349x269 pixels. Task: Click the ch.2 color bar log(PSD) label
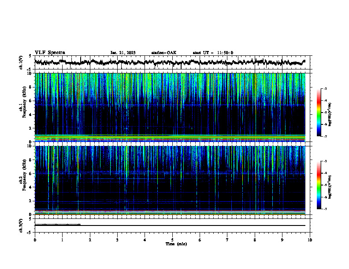point(330,187)
